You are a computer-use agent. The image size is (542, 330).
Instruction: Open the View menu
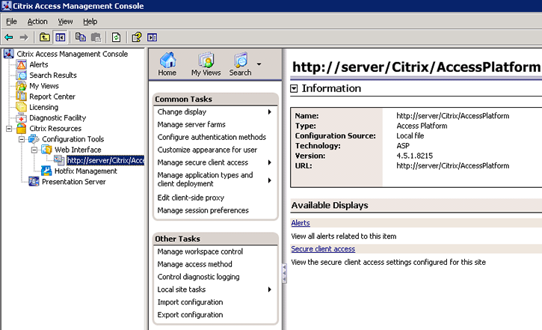pos(65,22)
